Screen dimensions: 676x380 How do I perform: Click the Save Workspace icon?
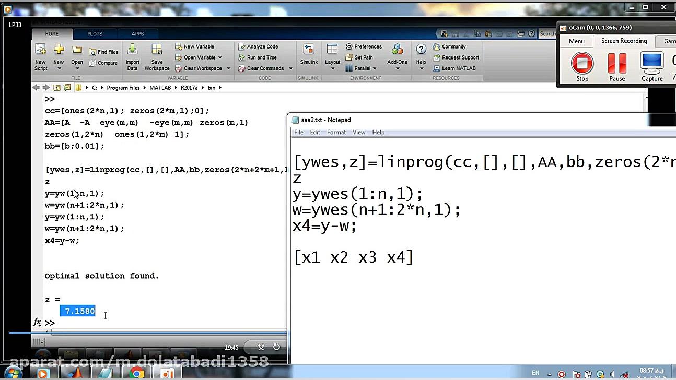[x=157, y=50]
